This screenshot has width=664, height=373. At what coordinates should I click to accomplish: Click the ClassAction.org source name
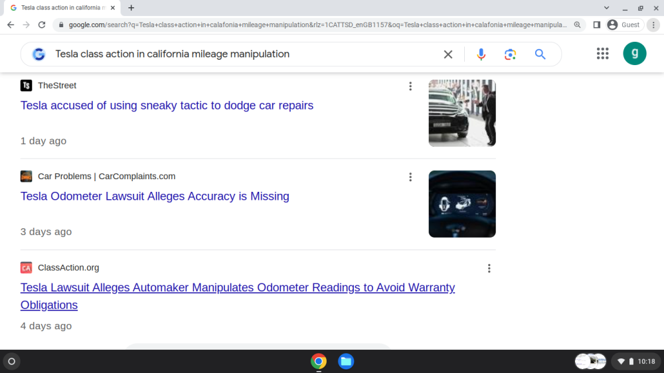(68, 267)
